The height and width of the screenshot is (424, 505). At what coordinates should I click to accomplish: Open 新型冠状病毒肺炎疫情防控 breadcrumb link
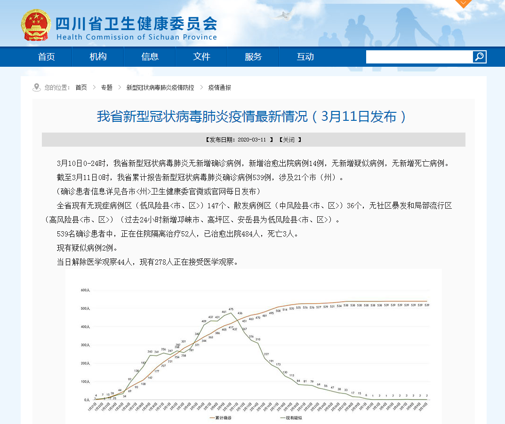[x=160, y=87]
